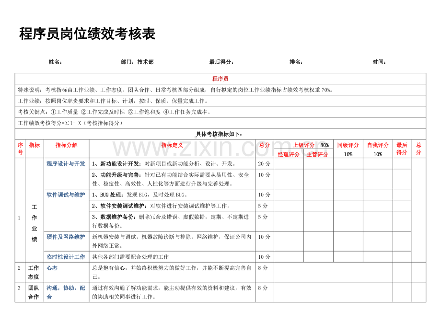Select the 部门：技术部 text
The height and width of the screenshot is (312, 441).
tap(137, 62)
